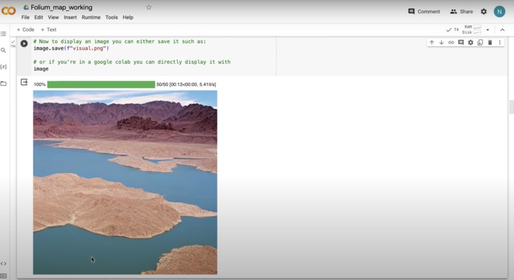This screenshot has width=514, height=280.
Task: Open the search sidebar icon
Action: pyautogui.click(x=3, y=50)
